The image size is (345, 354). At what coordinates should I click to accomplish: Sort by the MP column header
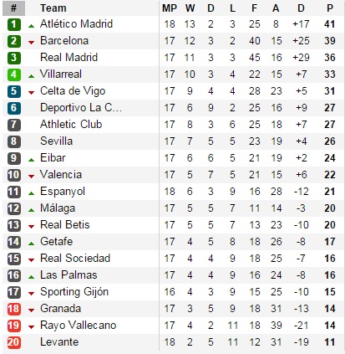[x=170, y=8]
